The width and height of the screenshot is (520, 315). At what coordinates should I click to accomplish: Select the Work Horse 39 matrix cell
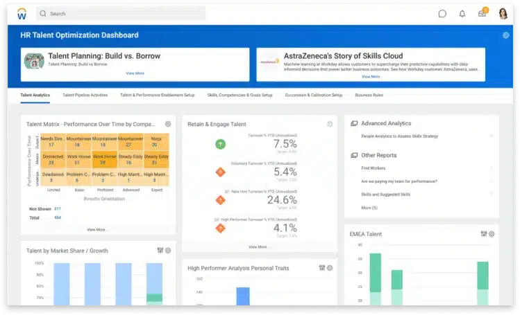point(104,162)
